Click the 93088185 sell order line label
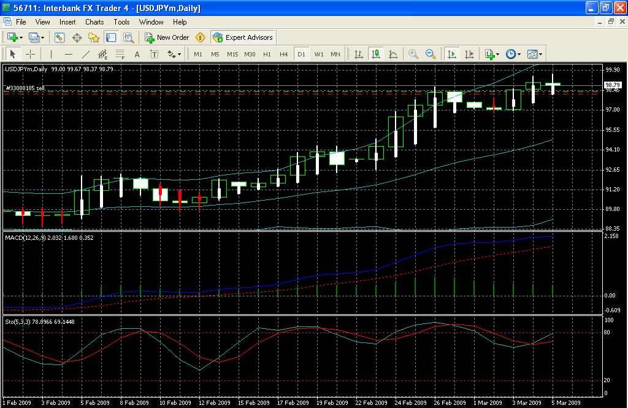 click(25, 88)
